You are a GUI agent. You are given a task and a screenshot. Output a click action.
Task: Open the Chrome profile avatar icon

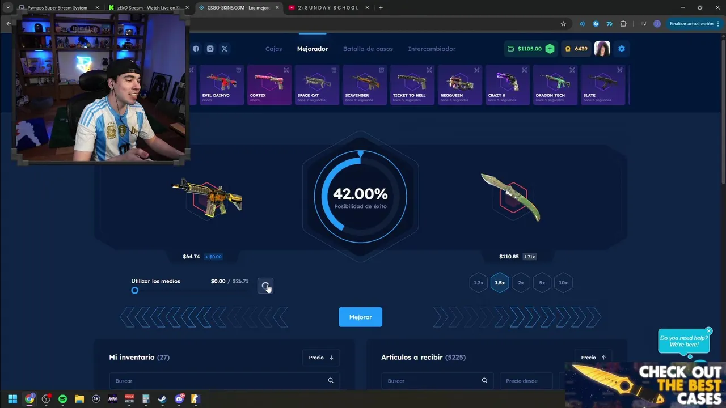coord(657,24)
